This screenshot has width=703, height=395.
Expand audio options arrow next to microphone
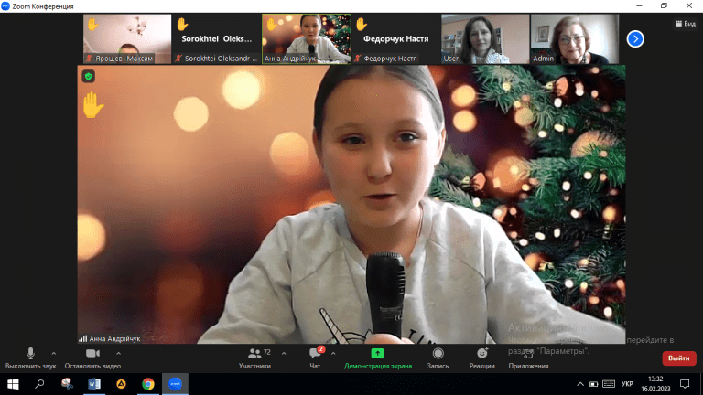53,353
